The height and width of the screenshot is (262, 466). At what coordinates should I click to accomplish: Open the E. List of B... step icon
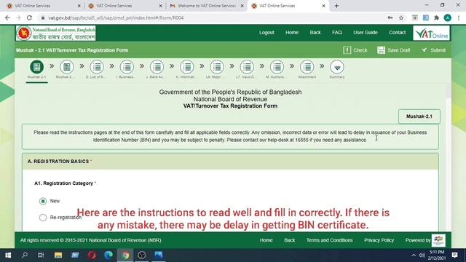(x=97, y=67)
